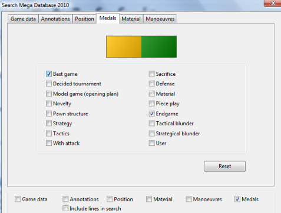281x213 pixels.
Task: Check the Piece play medal
Action: (151, 104)
